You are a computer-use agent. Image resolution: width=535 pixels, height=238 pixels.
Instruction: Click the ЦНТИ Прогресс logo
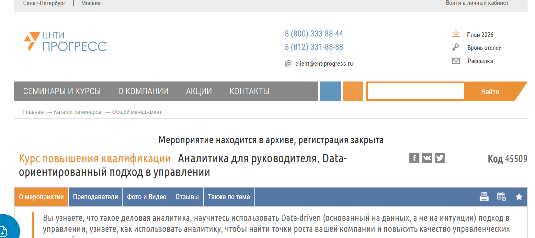pyautogui.click(x=66, y=42)
